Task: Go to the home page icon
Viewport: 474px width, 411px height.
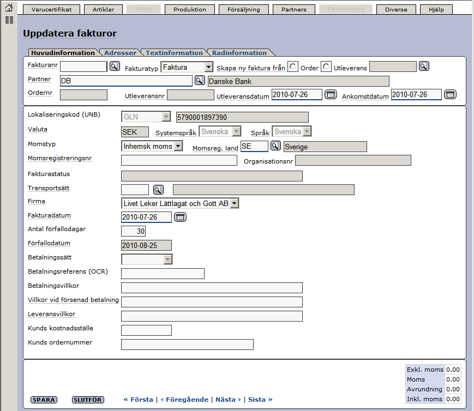Action: tap(9, 7)
